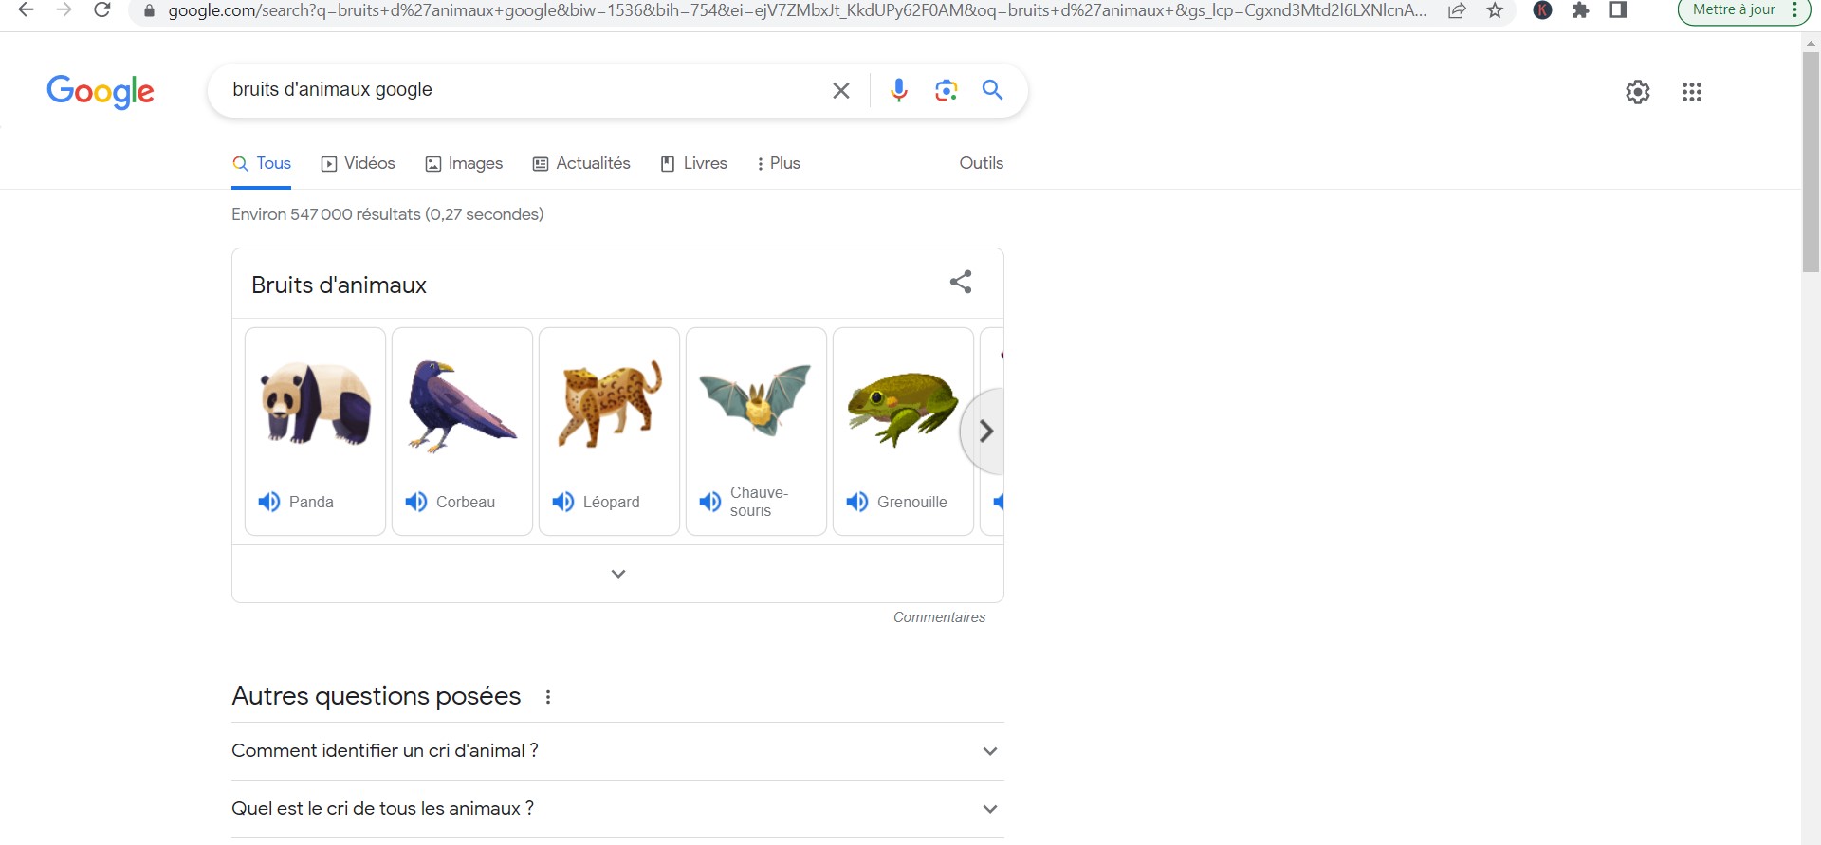Share the Bruits d'animaux card
The width and height of the screenshot is (1821, 845).
pyautogui.click(x=960, y=282)
